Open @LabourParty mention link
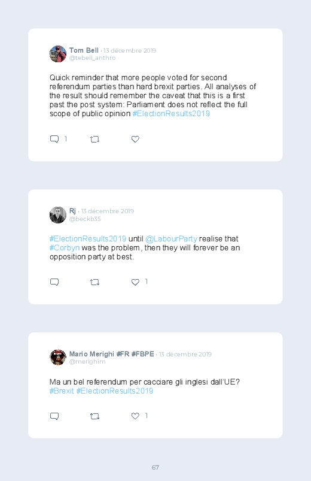 click(171, 238)
